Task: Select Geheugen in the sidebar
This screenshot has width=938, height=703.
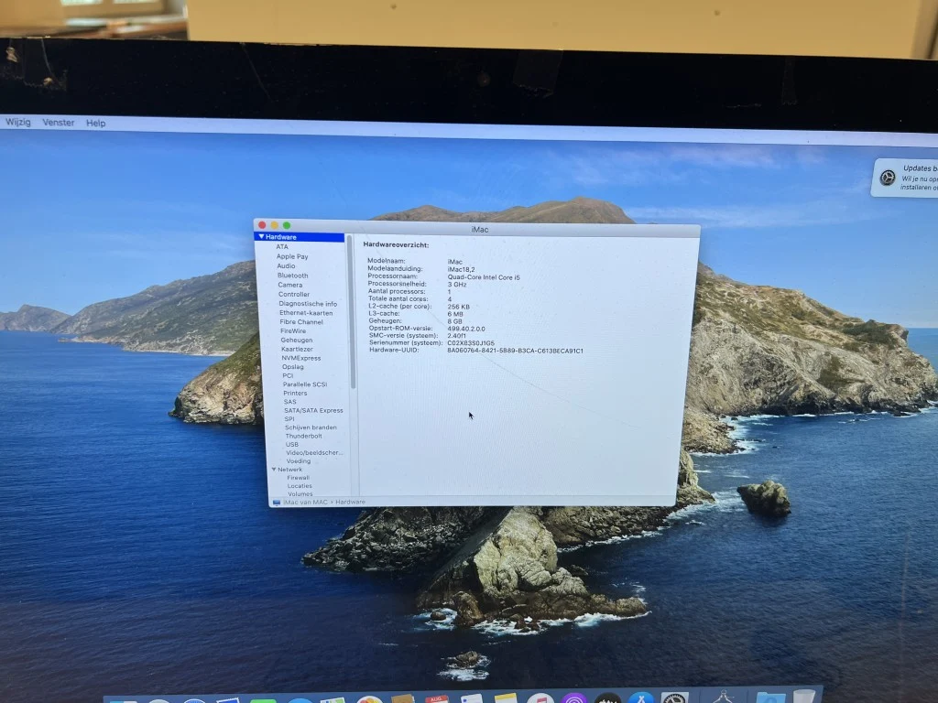Action: point(297,341)
